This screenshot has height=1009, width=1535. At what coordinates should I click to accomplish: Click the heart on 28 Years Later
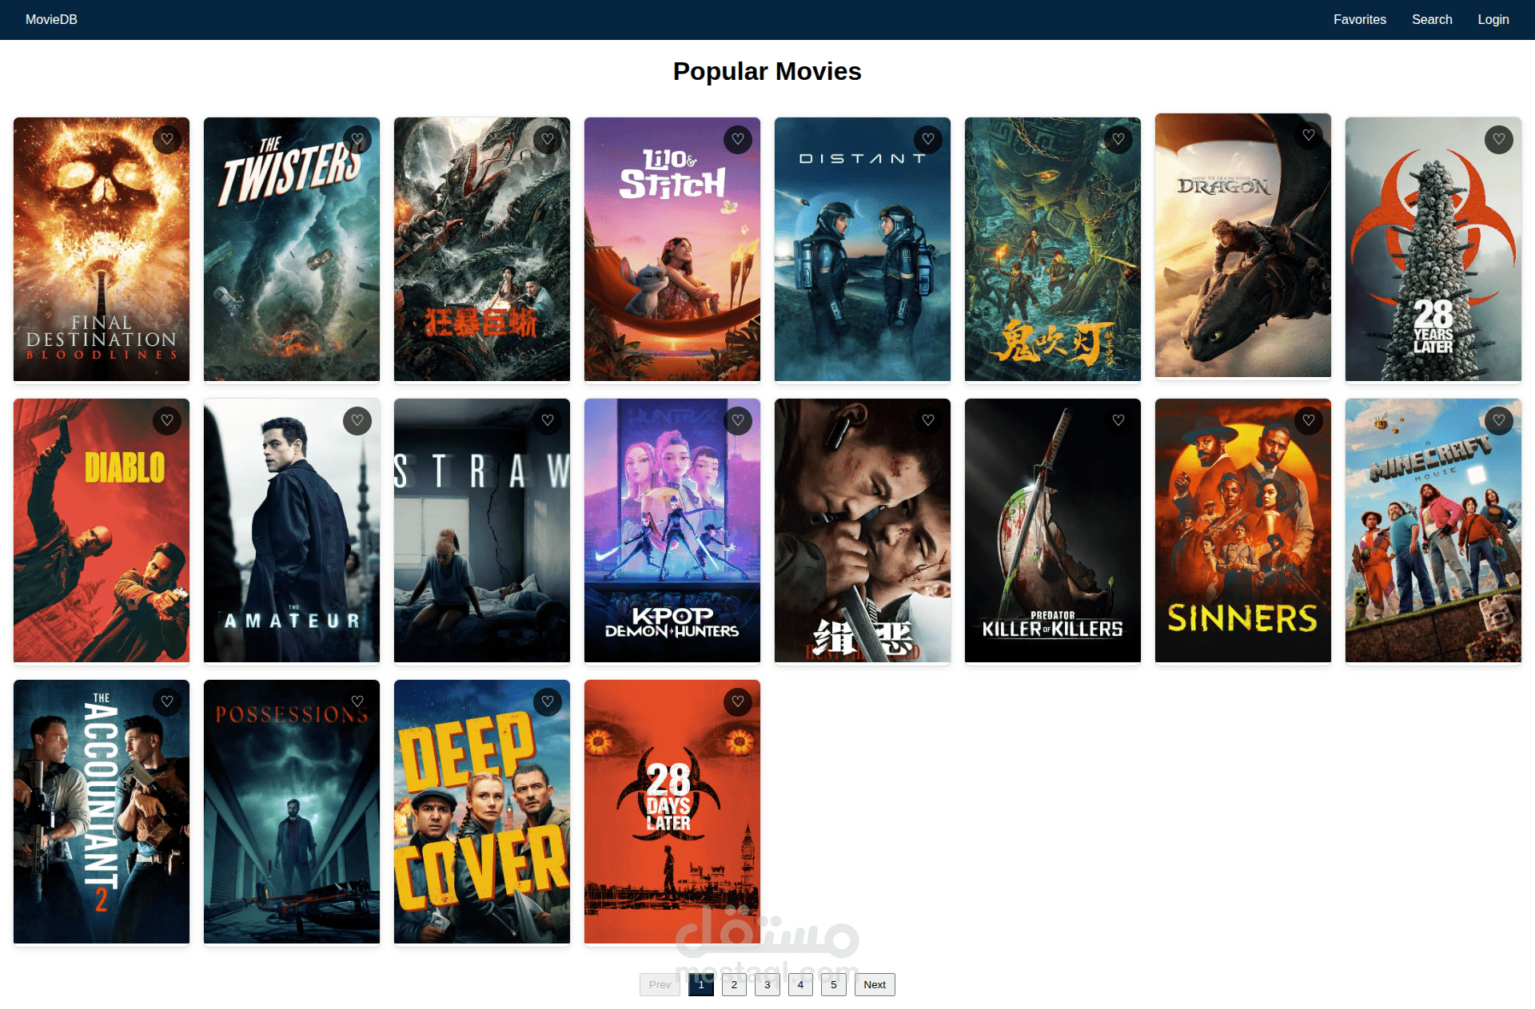(1499, 140)
